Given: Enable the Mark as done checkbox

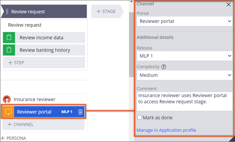Looking at the screenshot, I should click(x=140, y=117).
